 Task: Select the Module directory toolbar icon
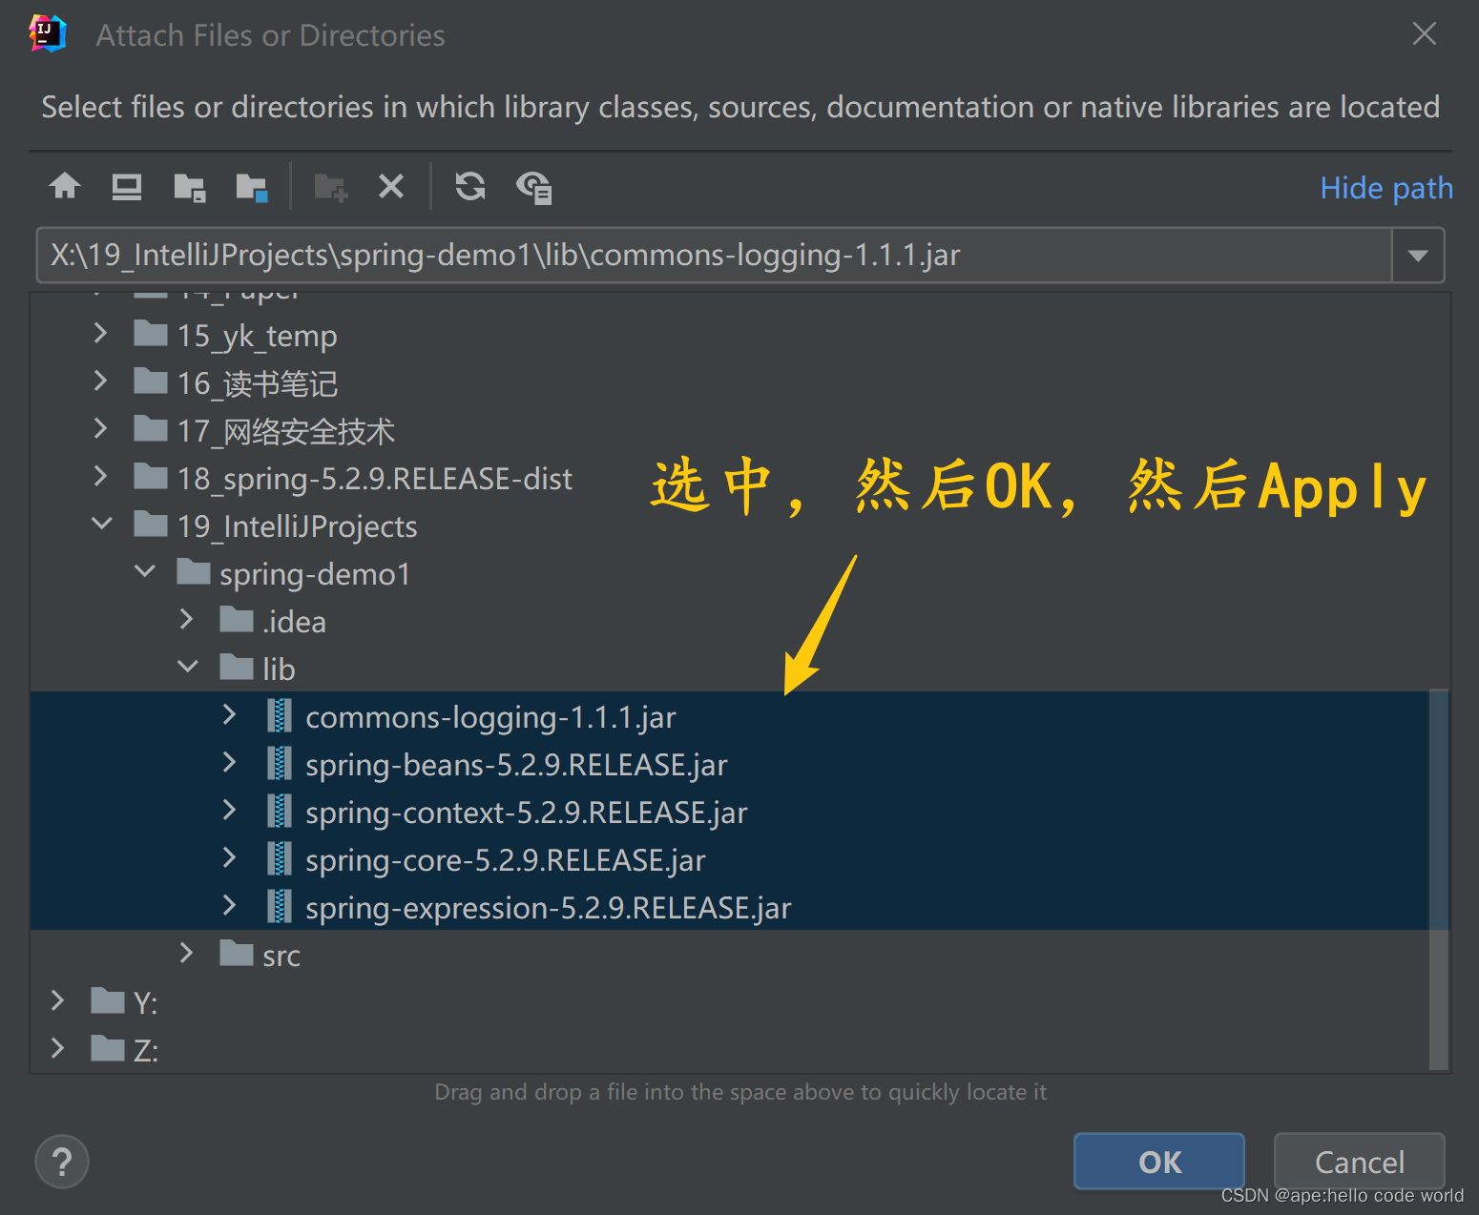[252, 187]
